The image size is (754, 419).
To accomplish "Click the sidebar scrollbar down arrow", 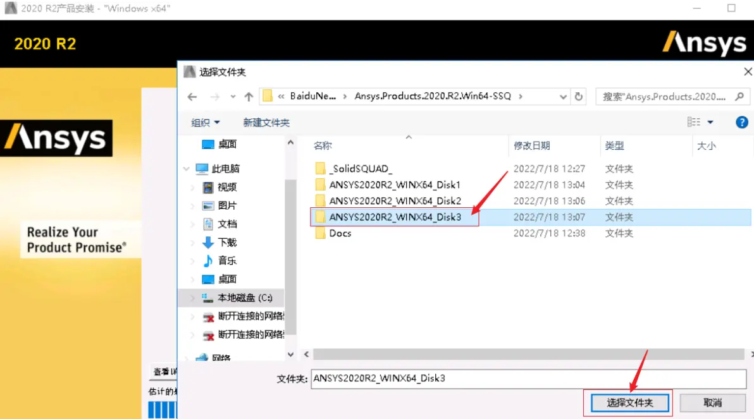I will click(291, 355).
